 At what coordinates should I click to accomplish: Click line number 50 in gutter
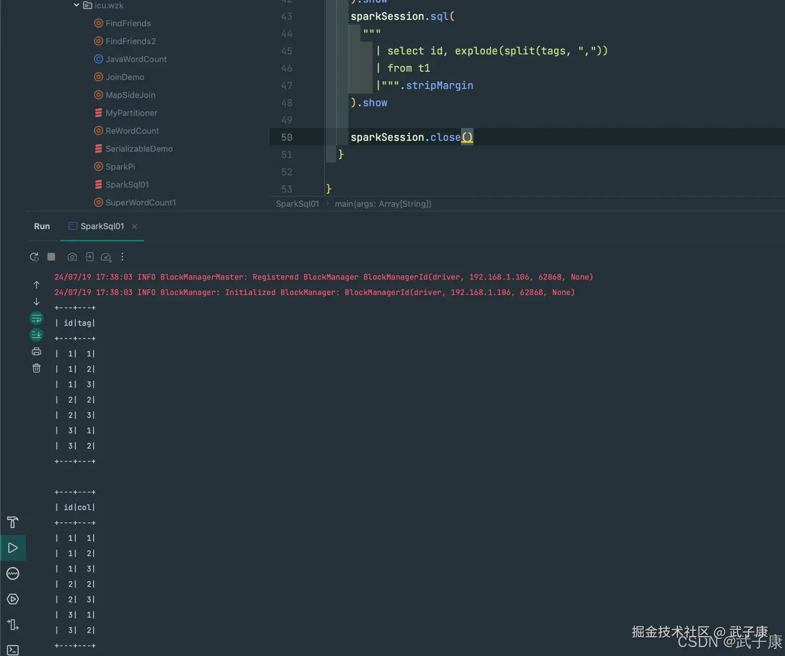click(x=287, y=138)
